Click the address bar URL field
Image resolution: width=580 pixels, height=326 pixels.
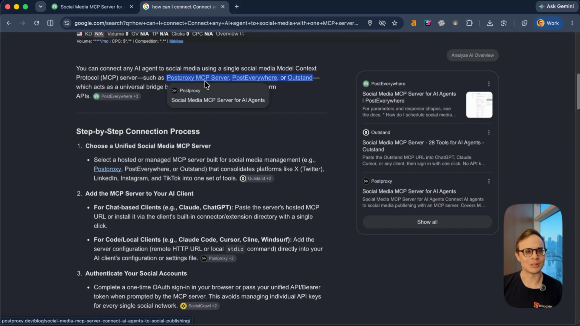tap(216, 23)
